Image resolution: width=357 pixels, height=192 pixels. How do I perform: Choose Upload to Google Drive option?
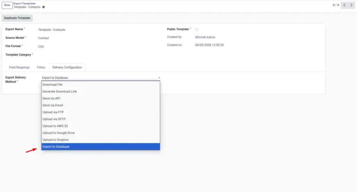tap(101, 133)
